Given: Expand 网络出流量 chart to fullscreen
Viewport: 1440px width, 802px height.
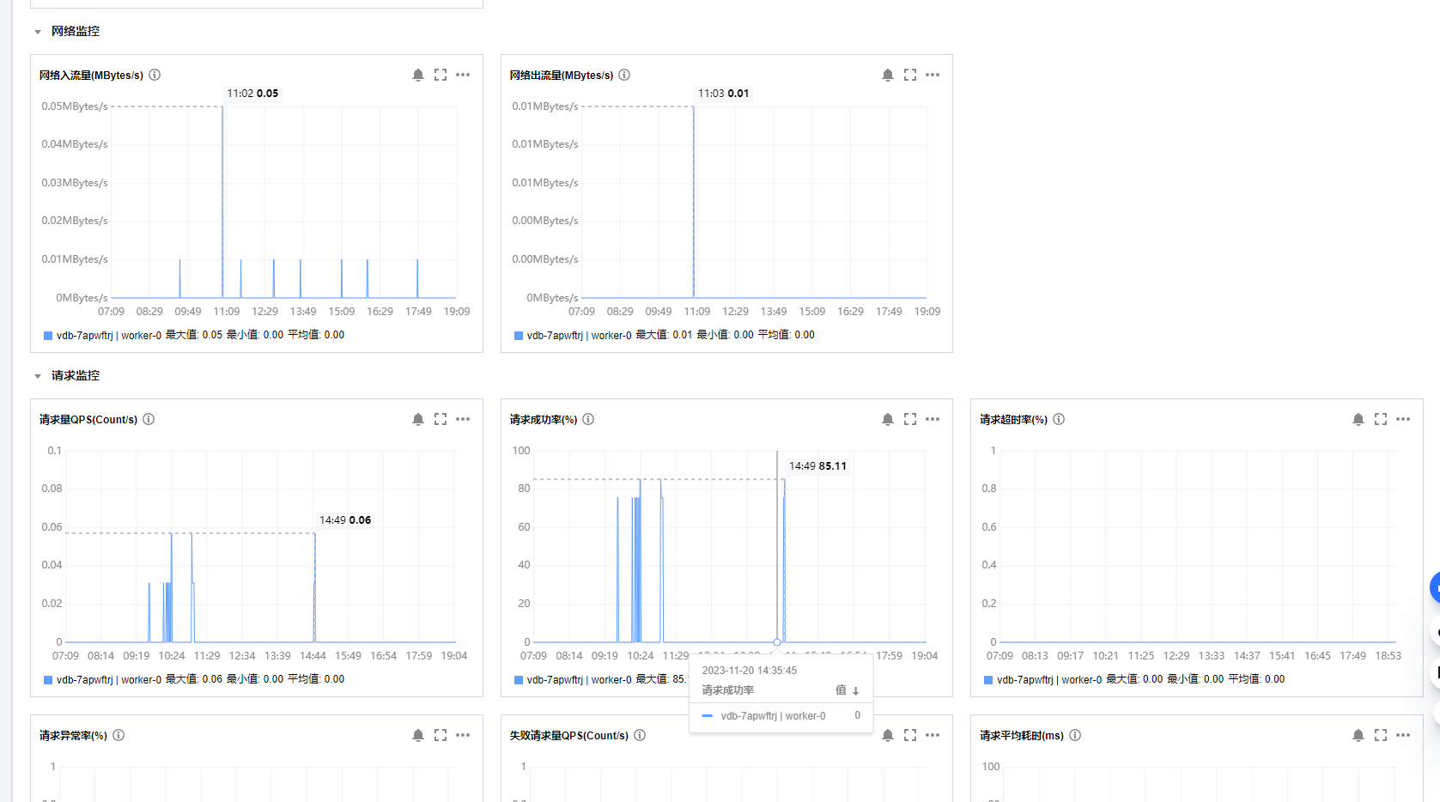Looking at the screenshot, I should pos(910,75).
